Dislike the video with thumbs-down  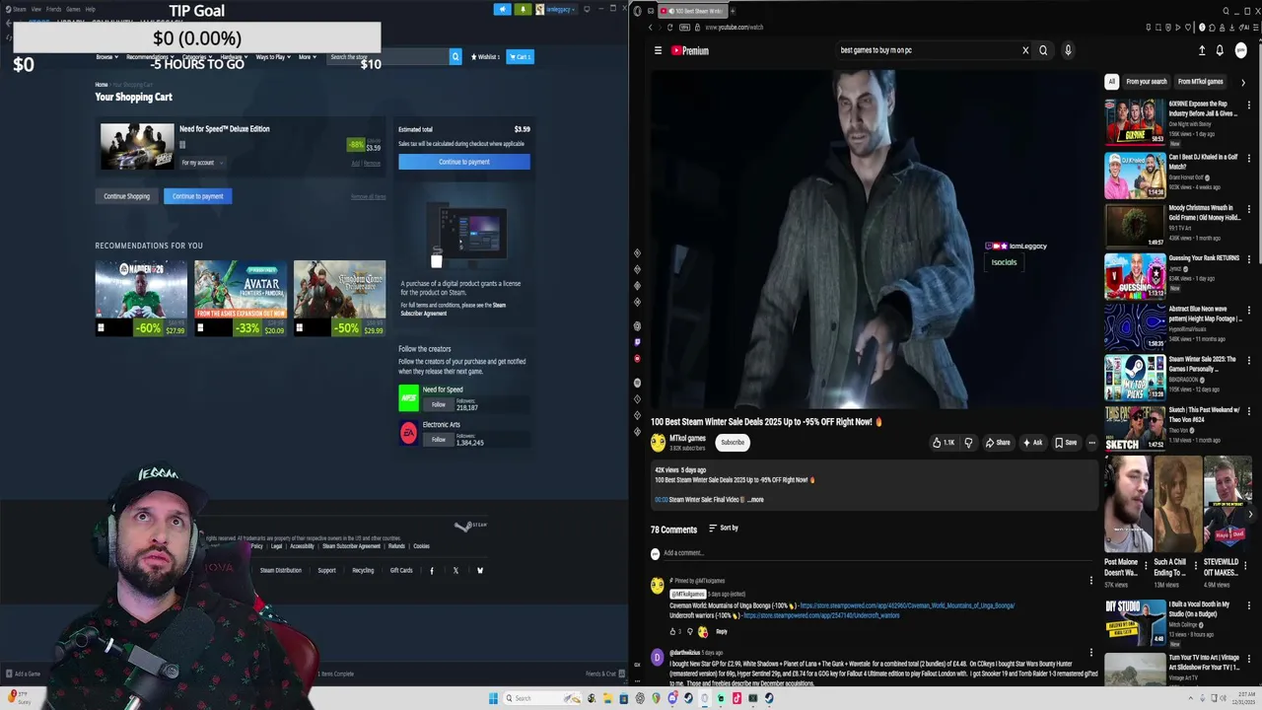click(x=968, y=443)
